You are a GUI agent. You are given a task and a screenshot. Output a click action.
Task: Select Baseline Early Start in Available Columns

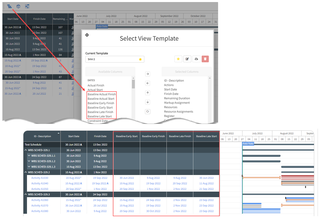pos(100,108)
